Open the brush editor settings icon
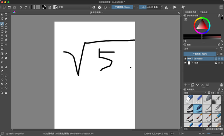The height and width of the screenshot is (136, 224). tap(50, 7)
